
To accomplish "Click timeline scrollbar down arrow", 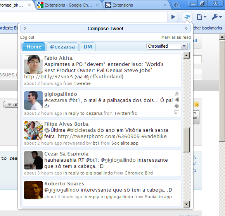I will point(187,204).
